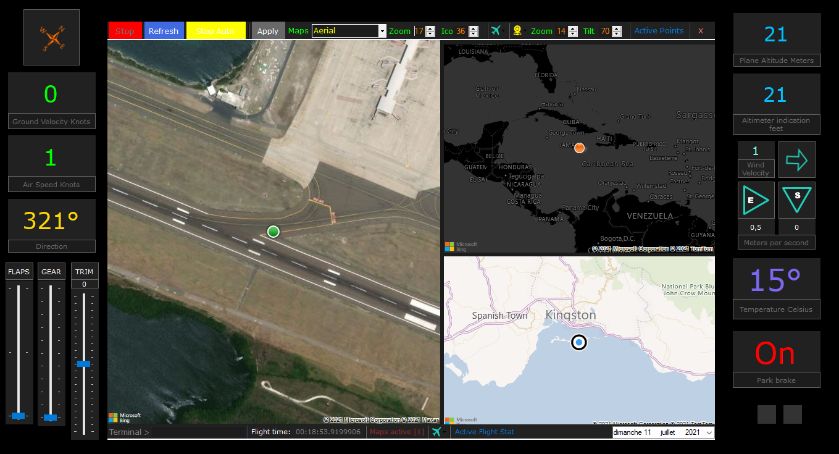
Task: Click the airplane icon in top toolbar
Action: (x=495, y=30)
